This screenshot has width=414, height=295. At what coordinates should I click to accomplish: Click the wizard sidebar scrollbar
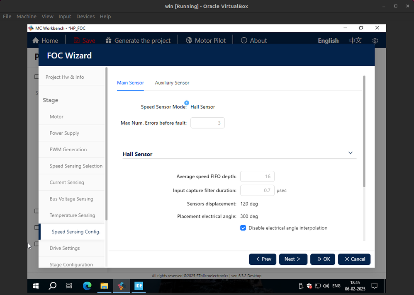tap(107, 144)
